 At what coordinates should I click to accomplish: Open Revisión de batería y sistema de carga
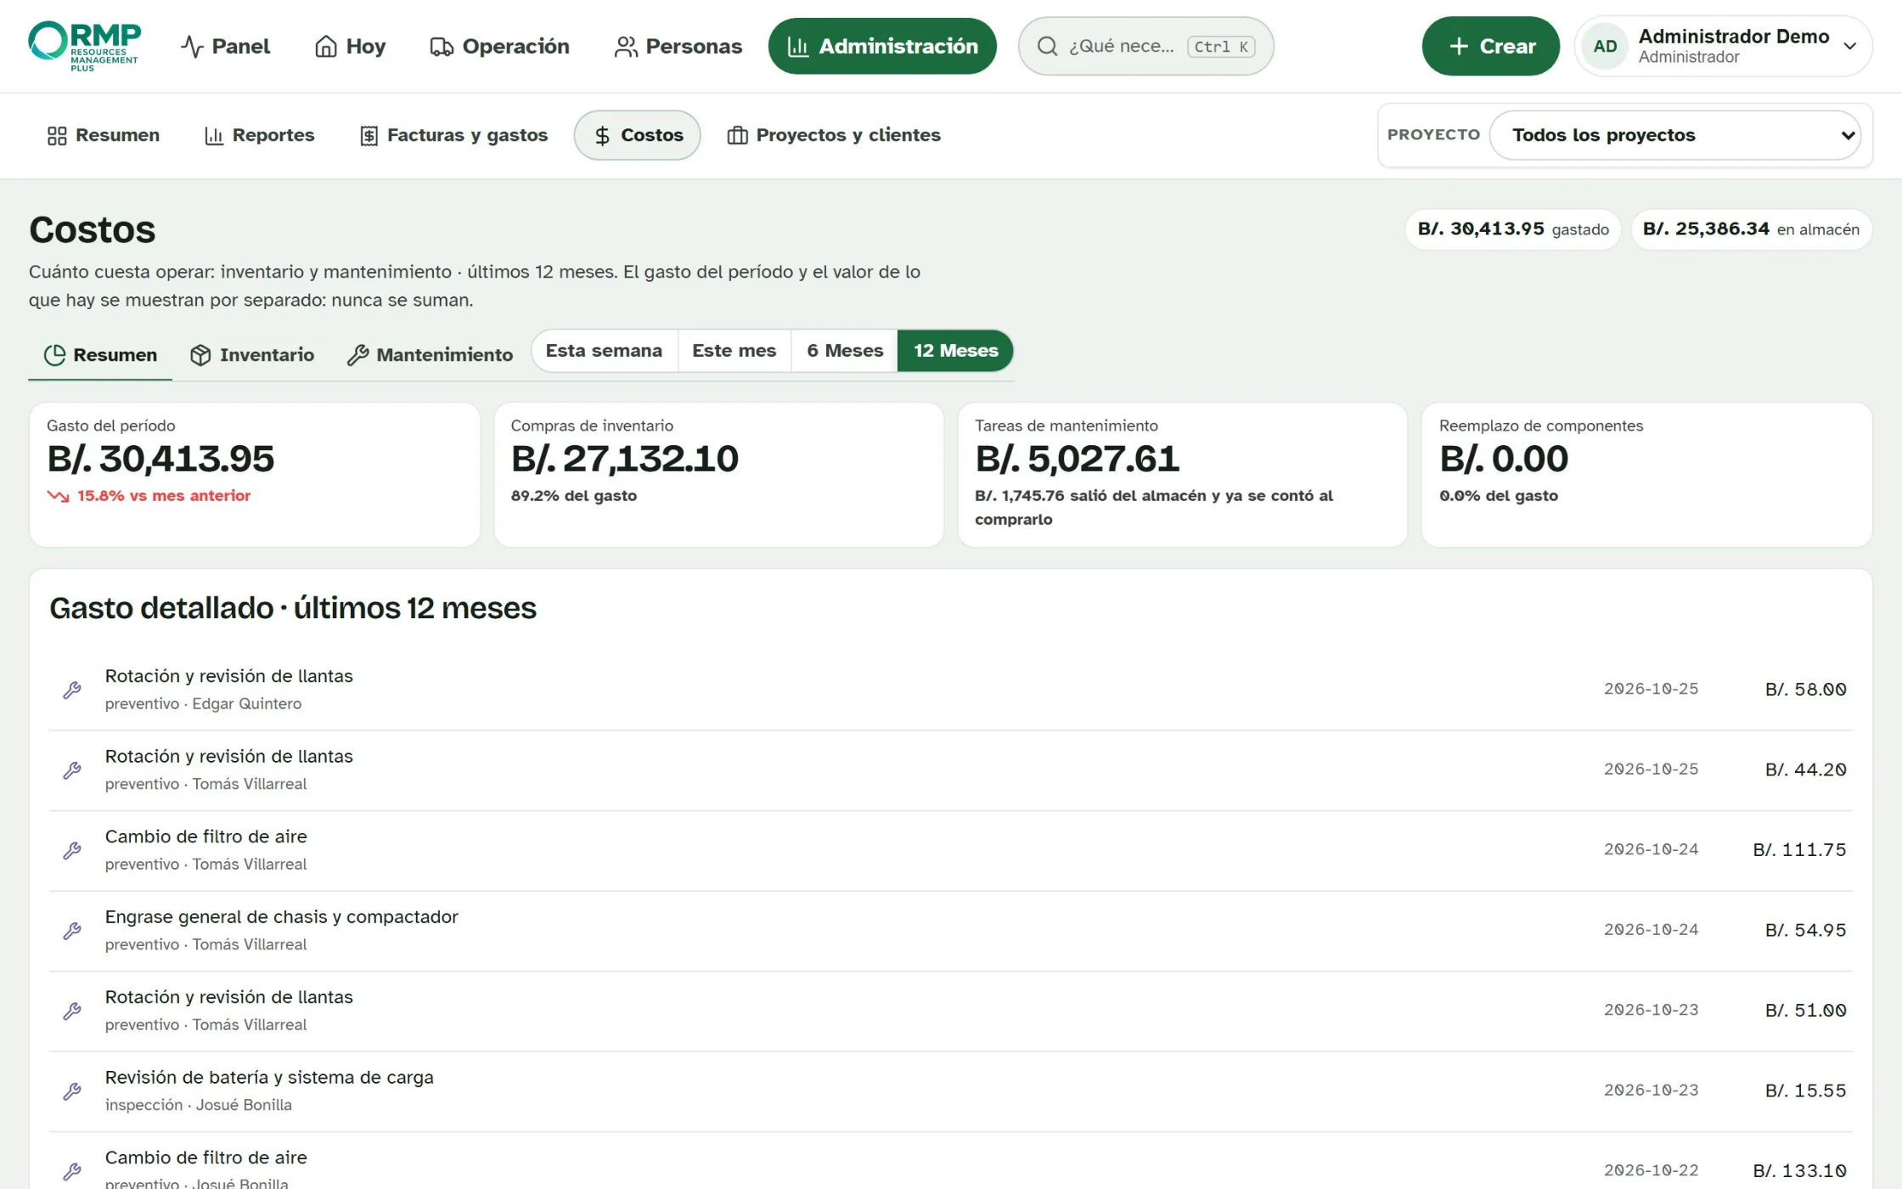(950, 1091)
